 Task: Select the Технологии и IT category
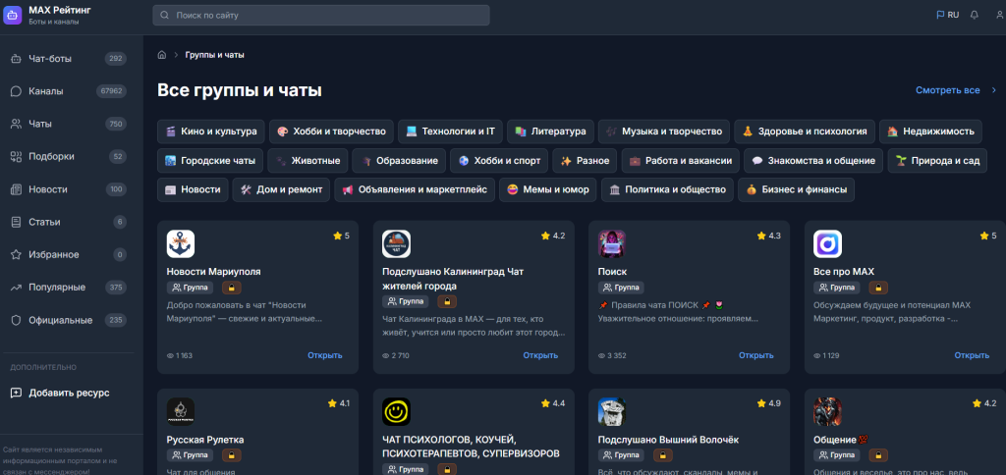(450, 132)
